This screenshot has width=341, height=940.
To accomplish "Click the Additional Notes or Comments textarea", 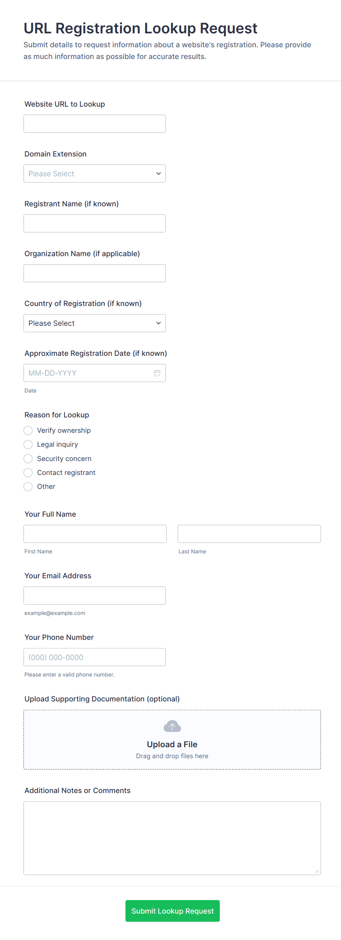I will tap(172, 838).
